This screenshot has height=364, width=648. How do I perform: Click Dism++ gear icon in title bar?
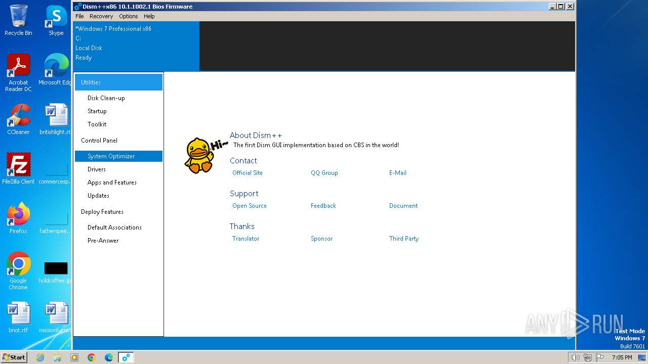click(77, 7)
